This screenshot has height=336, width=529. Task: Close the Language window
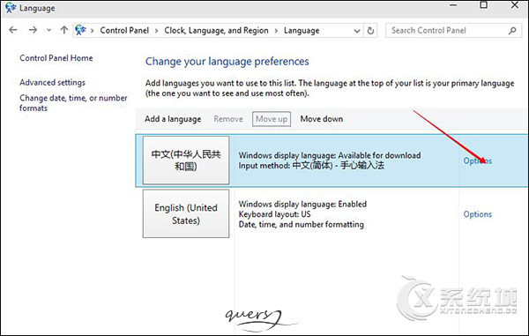[x=515, y=5]
